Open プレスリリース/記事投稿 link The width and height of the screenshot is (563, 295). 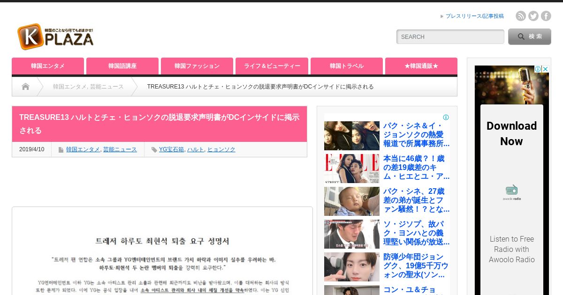point(474,16)
